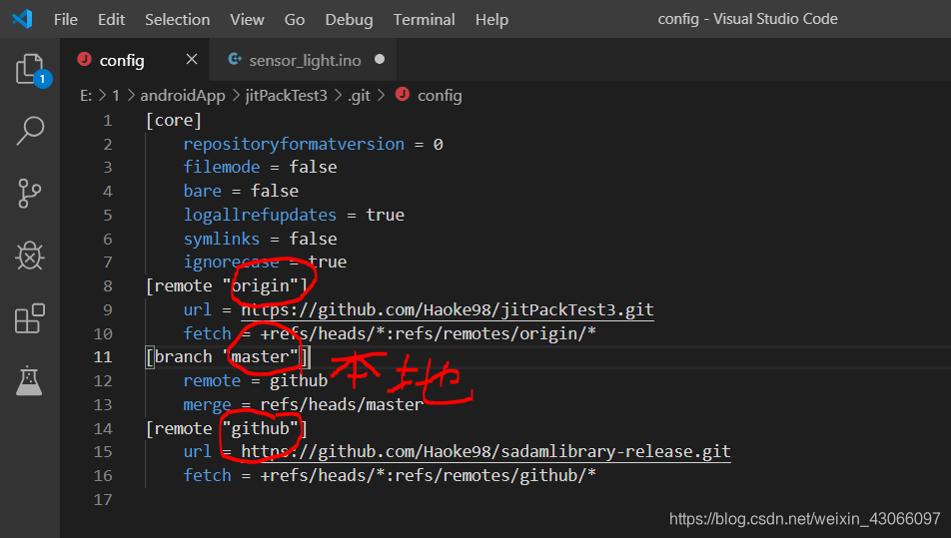Close the config editor tab
The height and width of the screenshot is (538, 951).
192,59
